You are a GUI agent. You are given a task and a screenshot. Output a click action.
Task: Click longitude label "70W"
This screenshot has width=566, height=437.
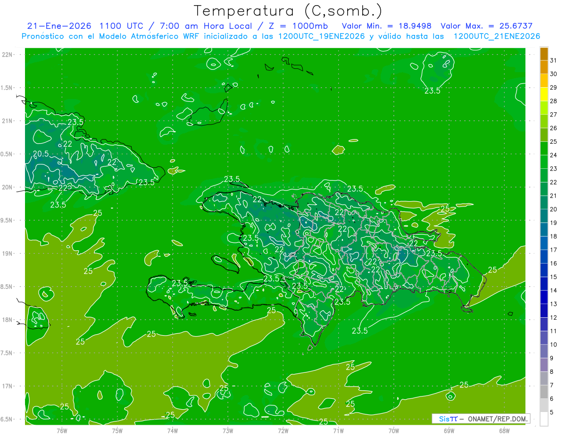tap(394, 430)
